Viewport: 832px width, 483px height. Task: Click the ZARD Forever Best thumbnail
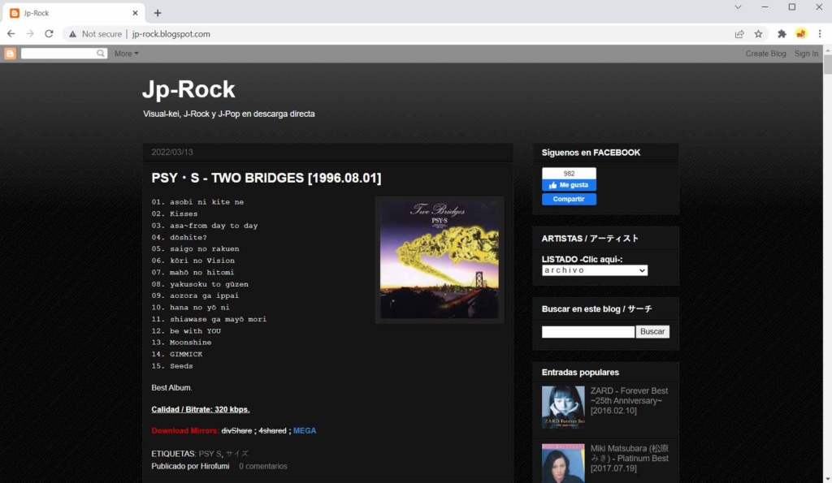[x=563, y=408]
